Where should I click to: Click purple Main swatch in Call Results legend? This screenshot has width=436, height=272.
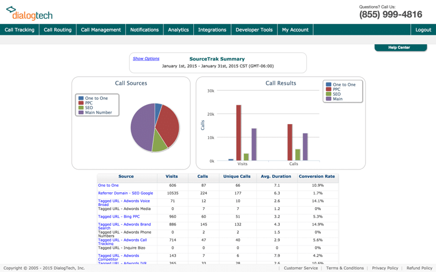(x=329, y=99)
